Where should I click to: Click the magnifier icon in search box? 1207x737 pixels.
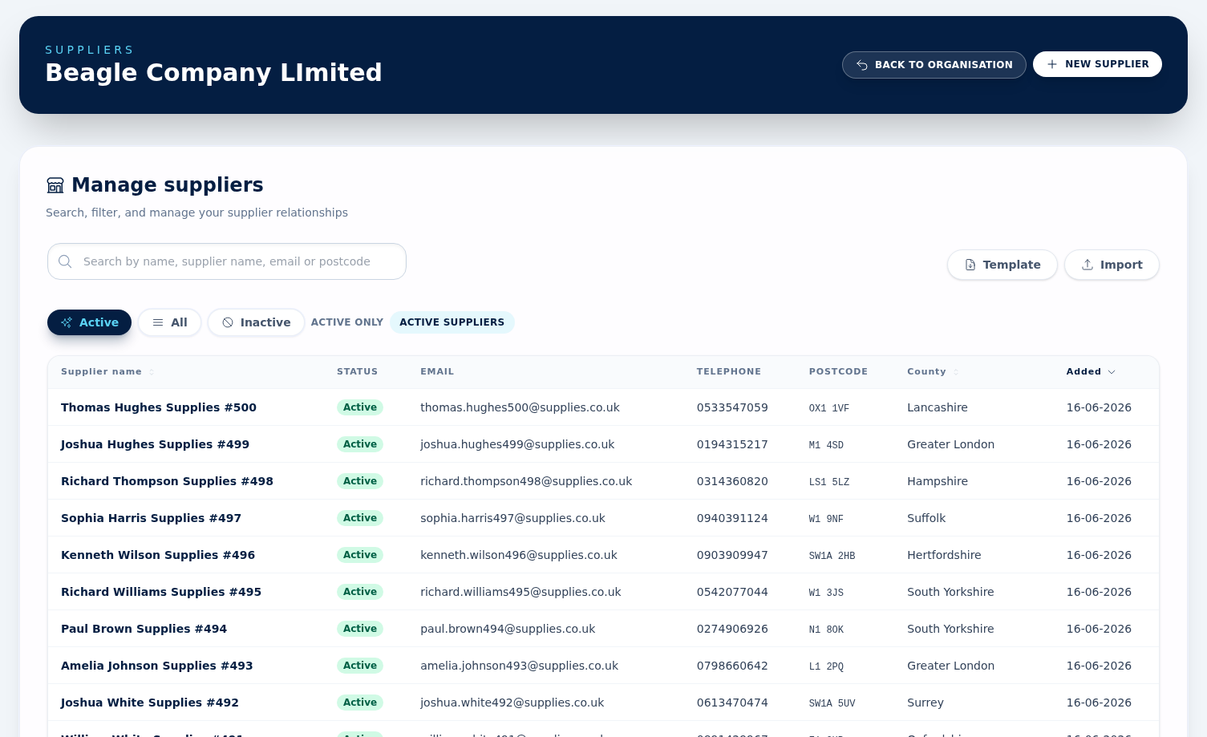click(66, 261)
